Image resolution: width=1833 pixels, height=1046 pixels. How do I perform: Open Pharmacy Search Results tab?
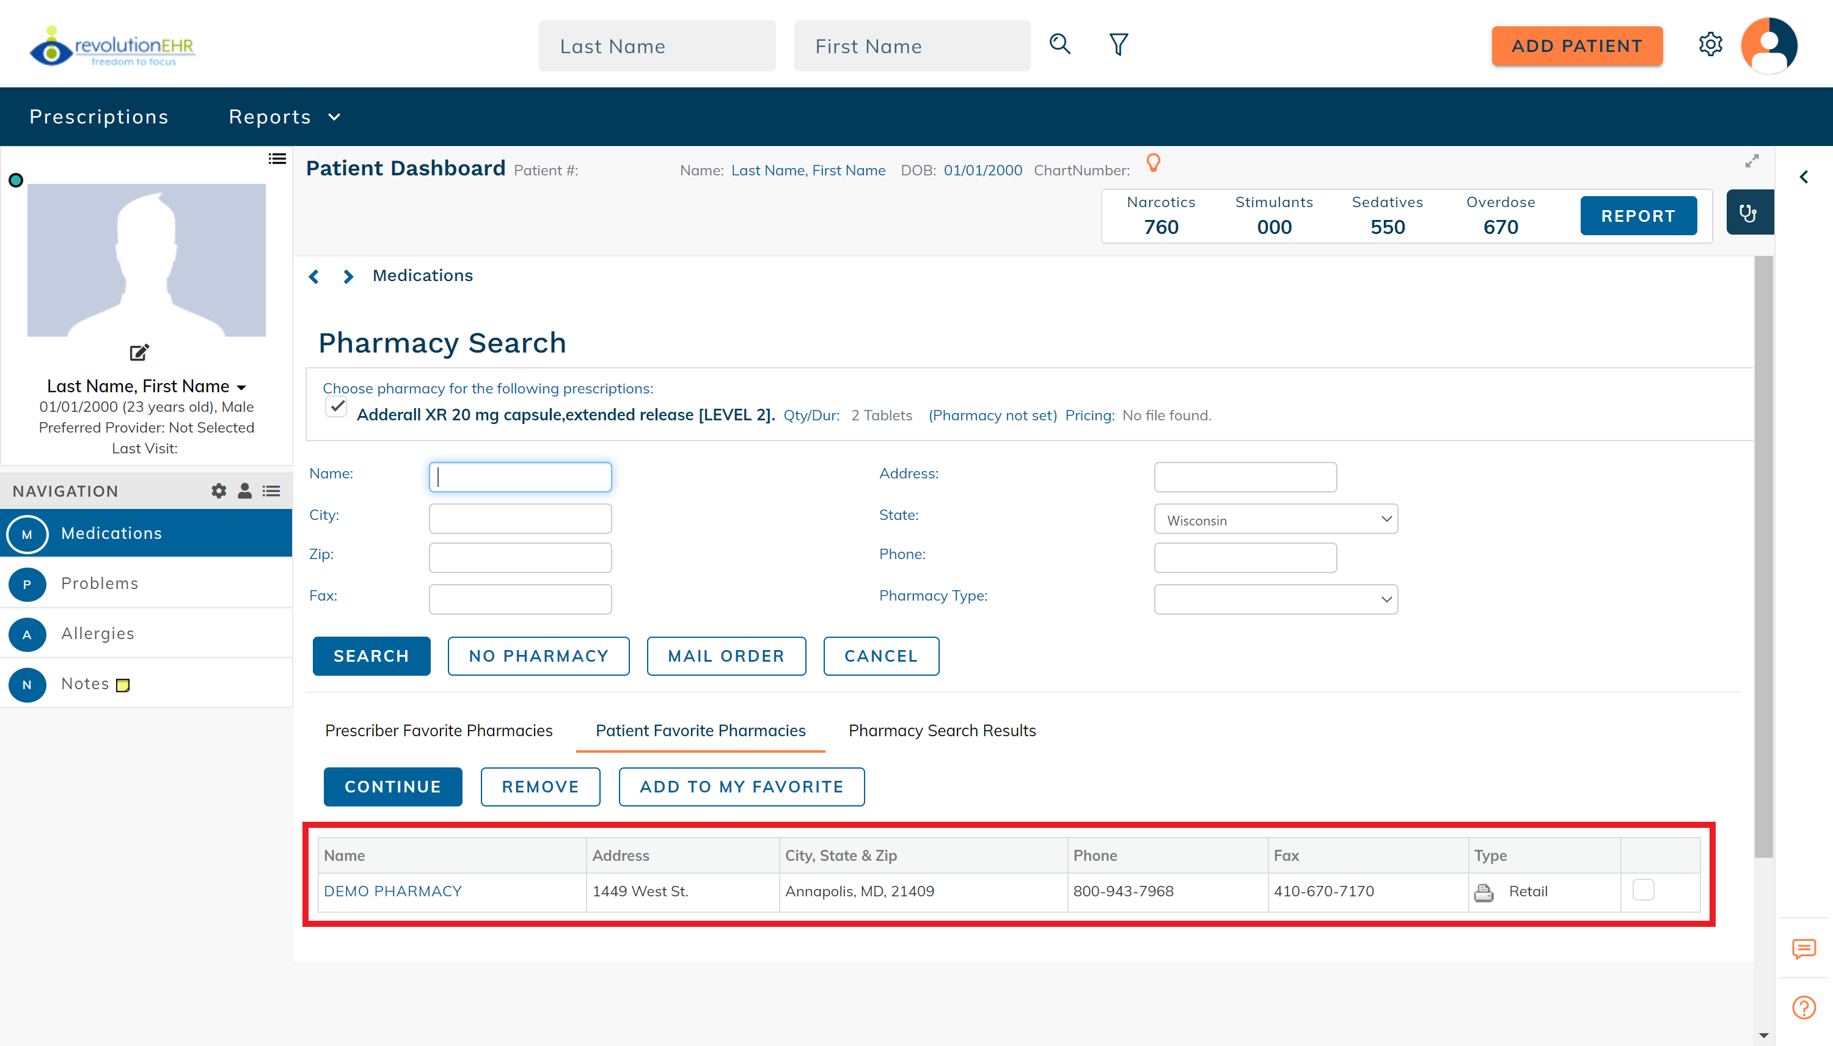(942, 731)
